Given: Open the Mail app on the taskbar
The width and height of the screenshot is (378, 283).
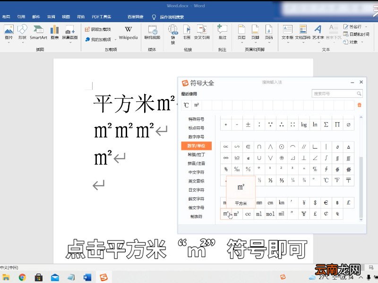Looking at the screenshot, I should pos(55,277).
